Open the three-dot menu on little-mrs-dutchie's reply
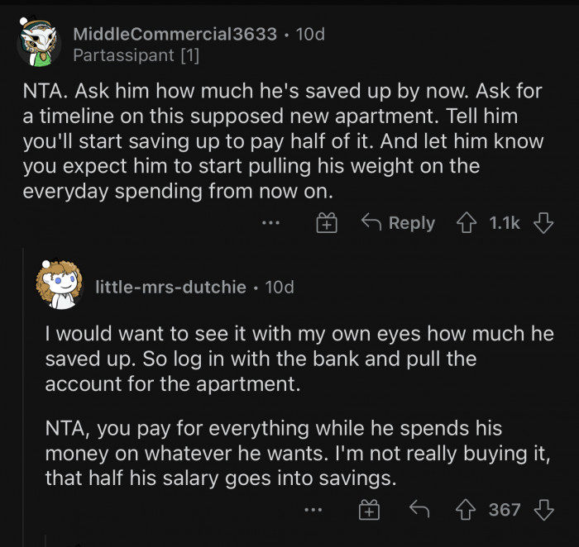Screen dimensions: 579x547 [312, 509]
